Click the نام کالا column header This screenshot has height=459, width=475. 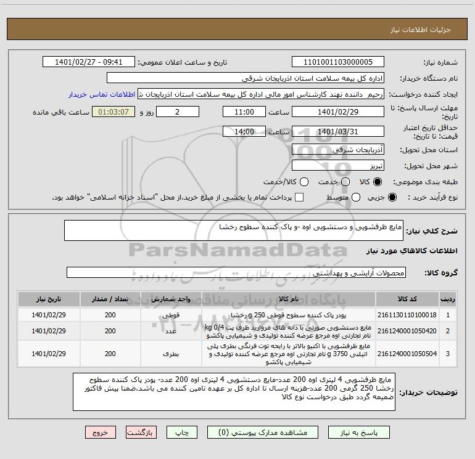[289, 299]
